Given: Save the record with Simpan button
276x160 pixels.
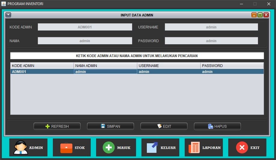Looking at the screenshot, I should click(111, 126).
